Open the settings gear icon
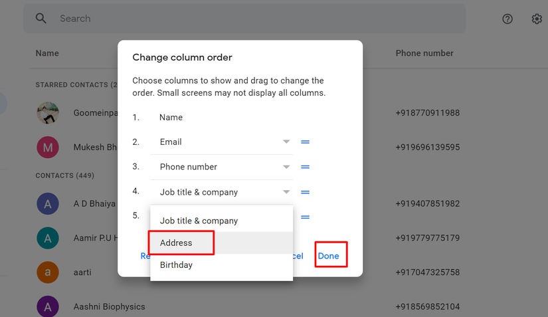The height and width of the screenshot is (317, 548). point(537,19)
